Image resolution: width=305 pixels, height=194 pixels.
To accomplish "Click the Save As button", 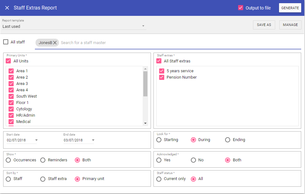I will 264,25.
